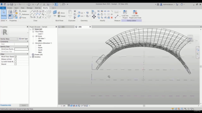Click the Rectangle draw tool

34,11
